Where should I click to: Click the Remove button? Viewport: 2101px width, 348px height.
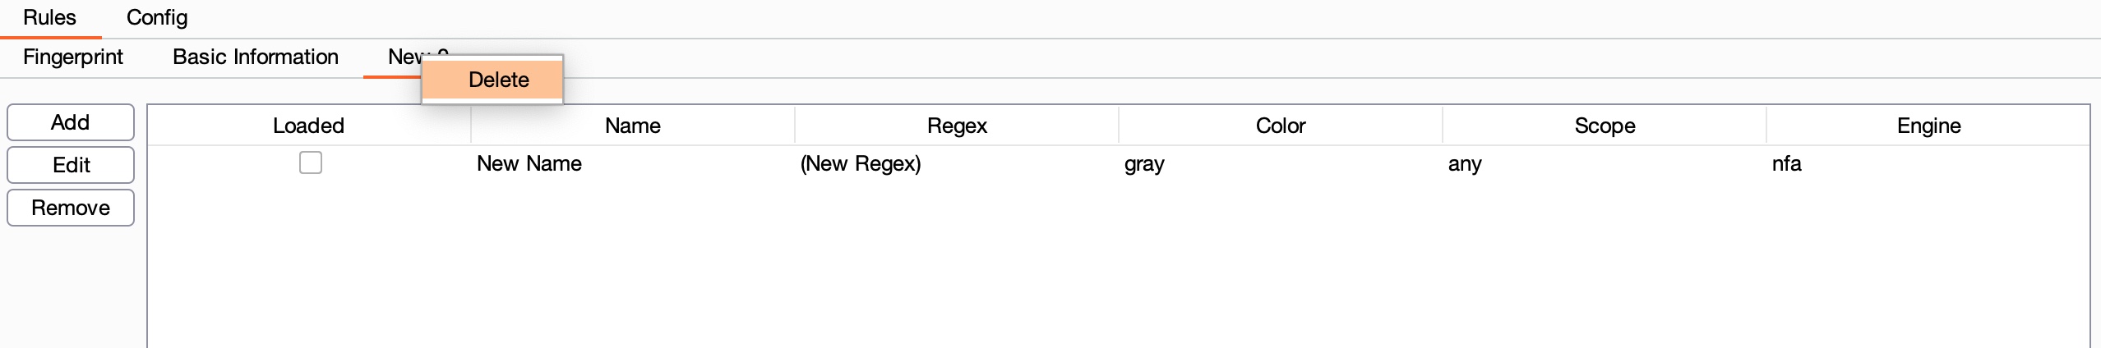[x=71, y=208]
